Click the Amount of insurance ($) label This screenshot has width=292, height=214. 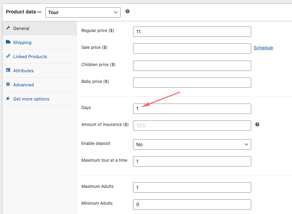click(x=105, y=125)
